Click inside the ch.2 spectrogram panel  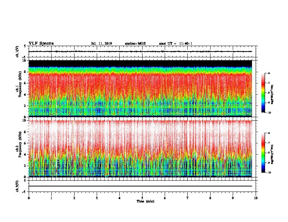pos(140,149)
